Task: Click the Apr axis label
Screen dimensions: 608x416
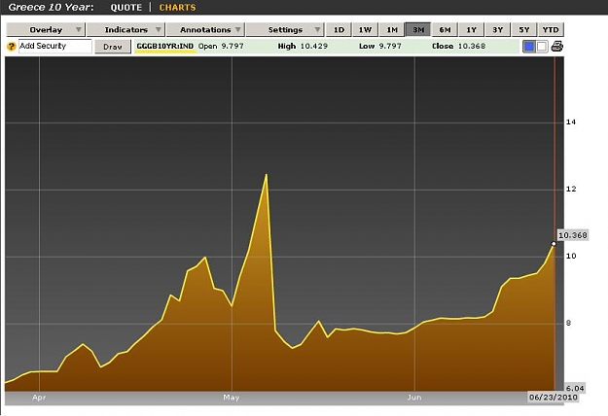Action: [39, 398]
